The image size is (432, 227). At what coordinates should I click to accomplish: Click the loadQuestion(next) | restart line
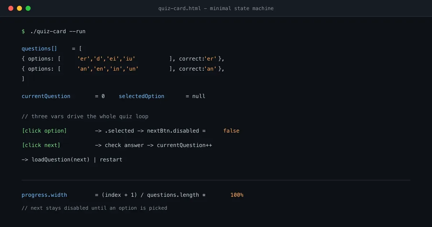(x=72, y=160)
